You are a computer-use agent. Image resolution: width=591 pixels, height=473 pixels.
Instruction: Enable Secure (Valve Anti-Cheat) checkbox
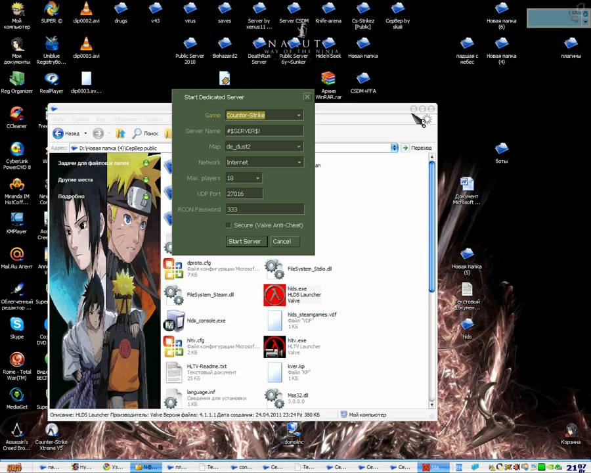point(228,225)
